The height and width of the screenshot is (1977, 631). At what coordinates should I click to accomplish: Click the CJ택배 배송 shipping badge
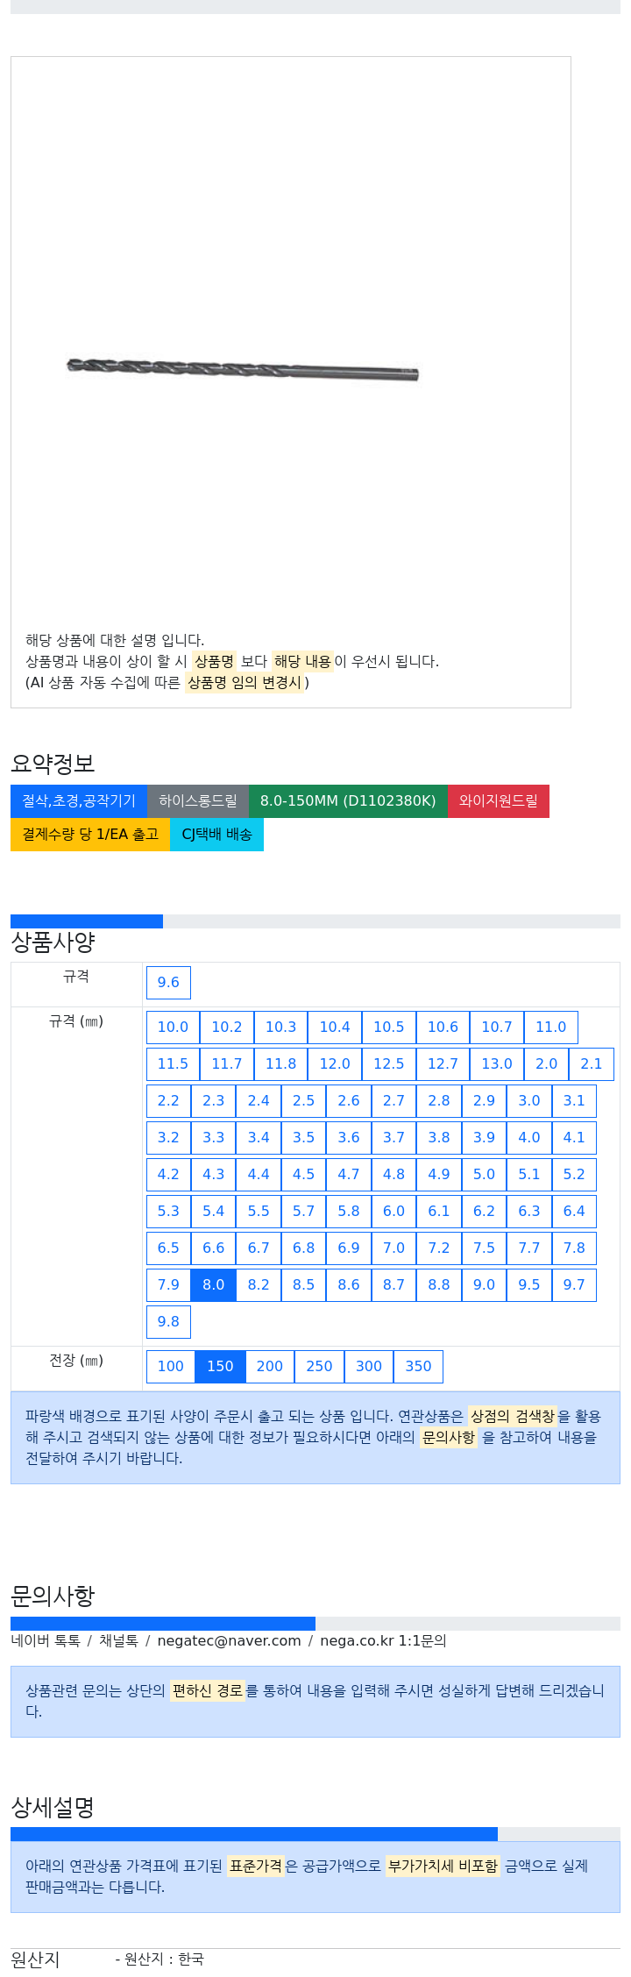click(x=216, y=834)
